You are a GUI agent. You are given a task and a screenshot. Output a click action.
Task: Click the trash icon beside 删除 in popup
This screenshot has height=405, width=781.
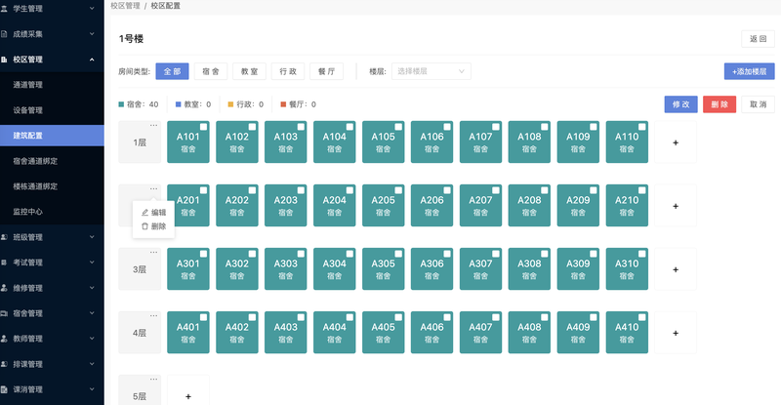[144, 226]
